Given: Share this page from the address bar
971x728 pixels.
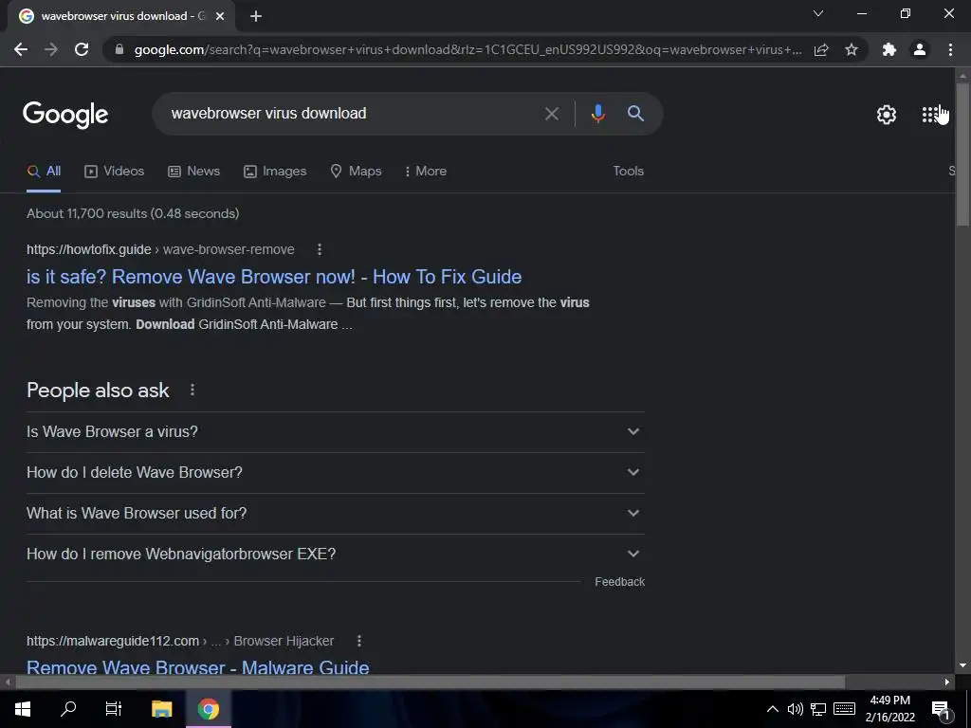Looking at the screenshot, I should click(x=821, y=49).
